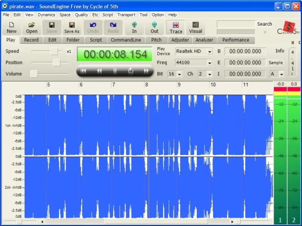Choose Save As toolbar icon
The image size is (302, 226).
(x=72, y=27)
